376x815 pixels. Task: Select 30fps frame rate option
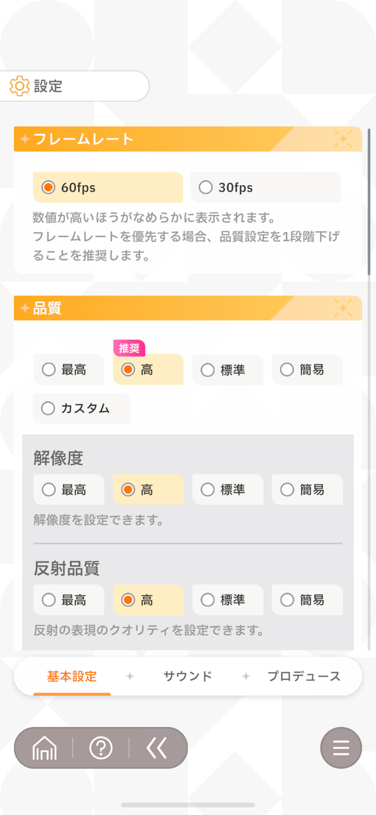pyautogui.click(x=265, y=187)
